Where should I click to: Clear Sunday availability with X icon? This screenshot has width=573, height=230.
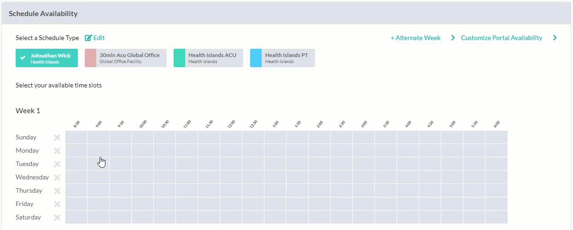tap(57, 137)
